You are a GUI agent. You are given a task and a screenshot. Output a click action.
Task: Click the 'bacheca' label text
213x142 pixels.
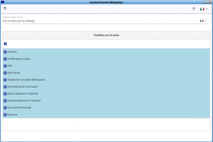coord(12,114)
